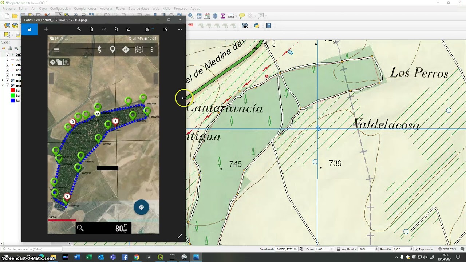Show statistical summary with the sigma icon
Image resolution: width=466 pixels, height=262 pixels.
[x=223, y=16]
